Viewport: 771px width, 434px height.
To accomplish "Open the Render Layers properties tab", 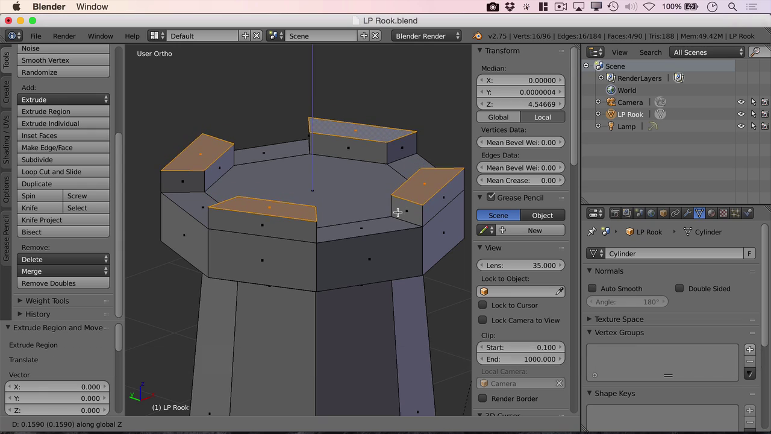I will (627, 213).
